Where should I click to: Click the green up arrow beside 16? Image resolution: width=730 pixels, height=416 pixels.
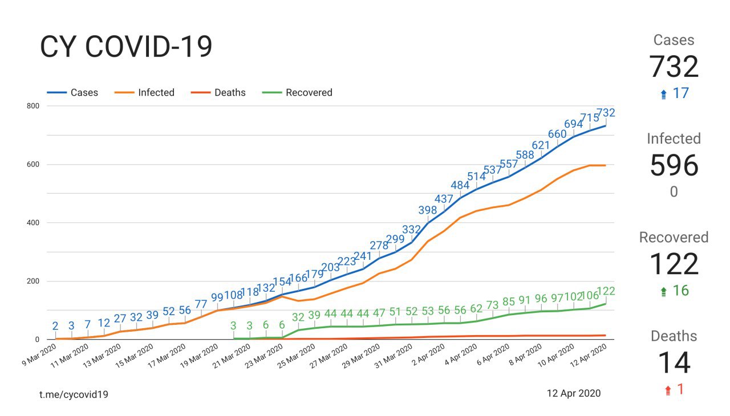coord(663,292)
